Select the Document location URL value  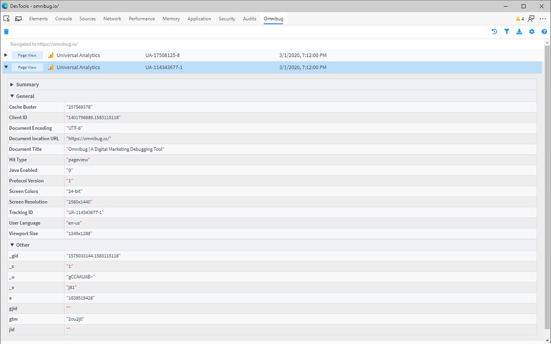tap(89, 138)
